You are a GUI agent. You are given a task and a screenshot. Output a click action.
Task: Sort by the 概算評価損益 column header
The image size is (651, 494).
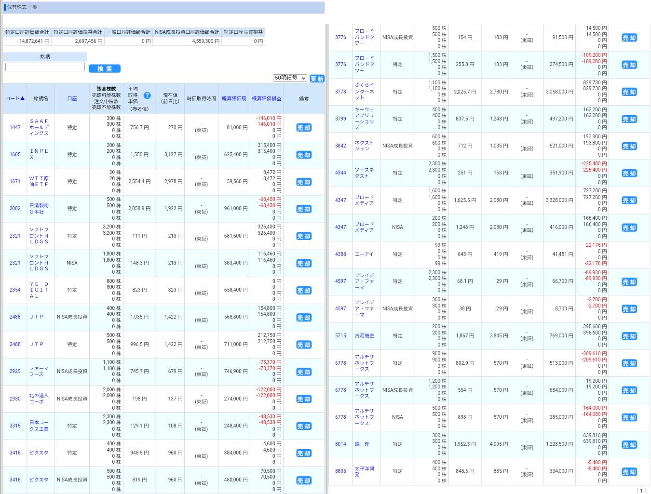click(267, 98)
